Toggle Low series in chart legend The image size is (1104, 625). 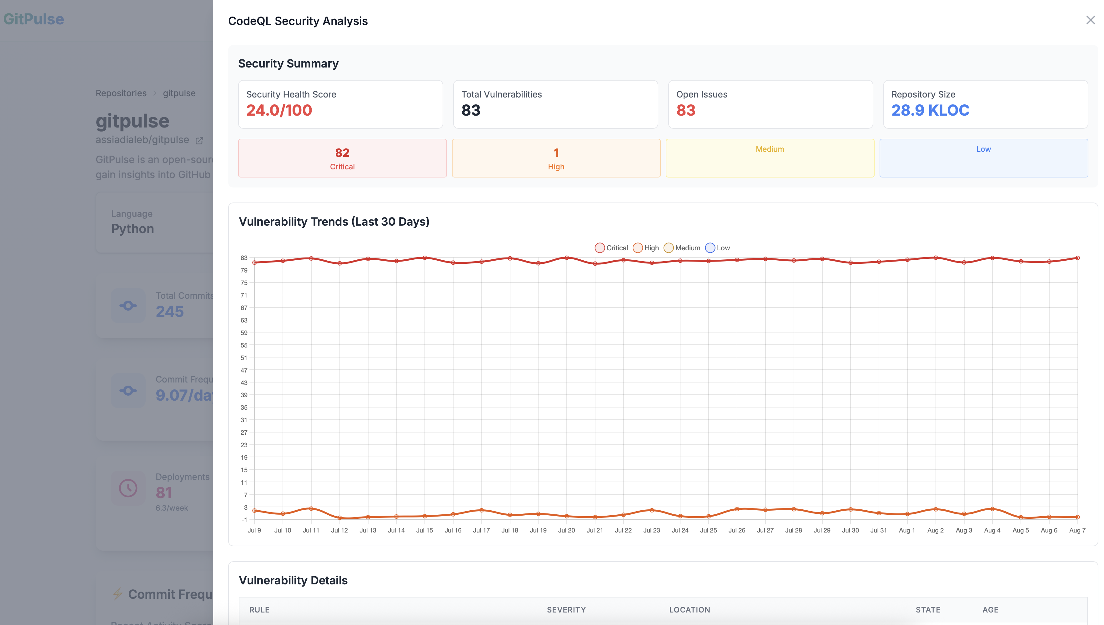tap(718, 248)
